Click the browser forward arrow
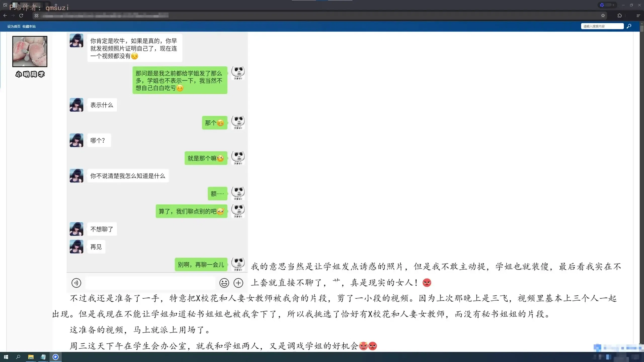This screenshot has height=362, width=644. pos(13,16)
